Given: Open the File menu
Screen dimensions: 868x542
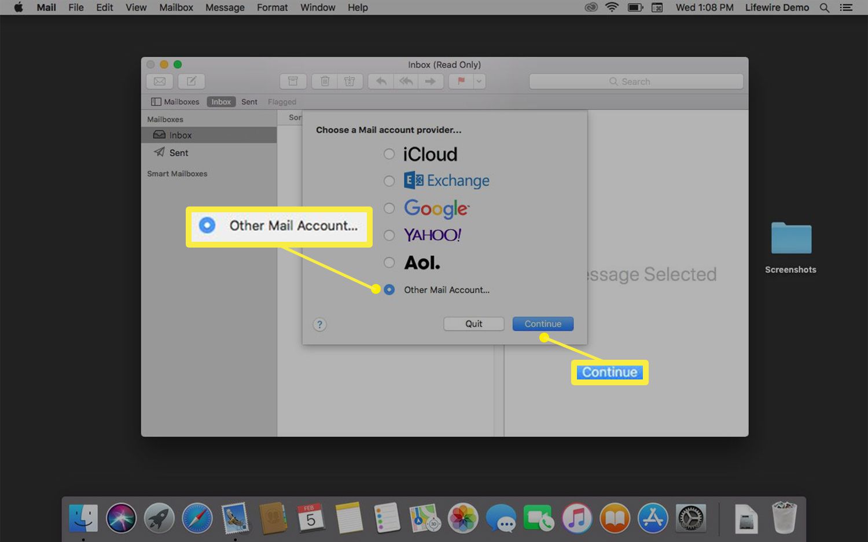Looking at the screenshot, I should (x=76, y=8).
